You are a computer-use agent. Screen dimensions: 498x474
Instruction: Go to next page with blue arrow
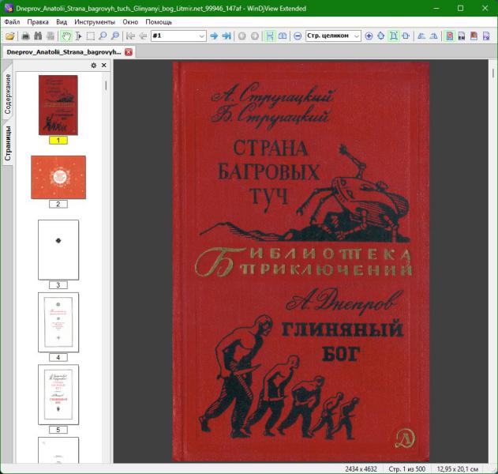point(214,36)
